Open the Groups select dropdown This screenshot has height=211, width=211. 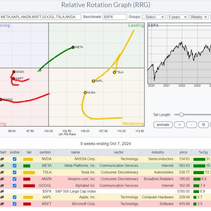point(154,17)
